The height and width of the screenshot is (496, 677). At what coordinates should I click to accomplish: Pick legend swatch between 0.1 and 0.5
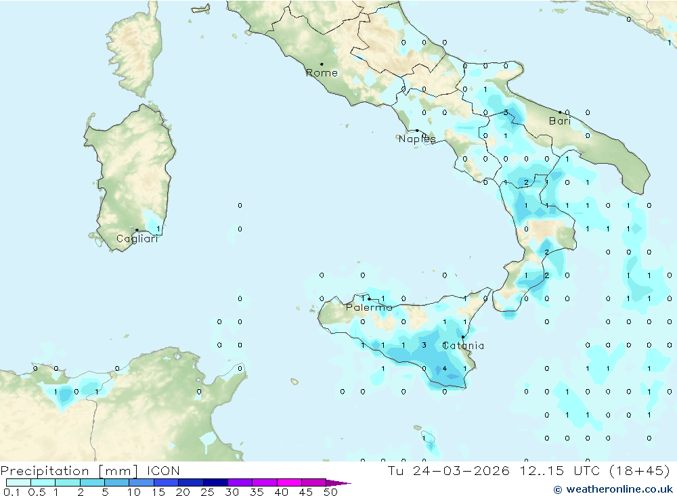tap(18, 482)
